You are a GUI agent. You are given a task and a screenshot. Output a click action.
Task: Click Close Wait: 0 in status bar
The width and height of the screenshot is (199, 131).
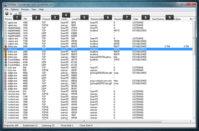(x=86, y=125)
